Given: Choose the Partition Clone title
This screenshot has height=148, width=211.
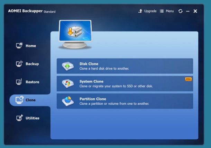Looking at the screenshot, I should click(93, 99).
